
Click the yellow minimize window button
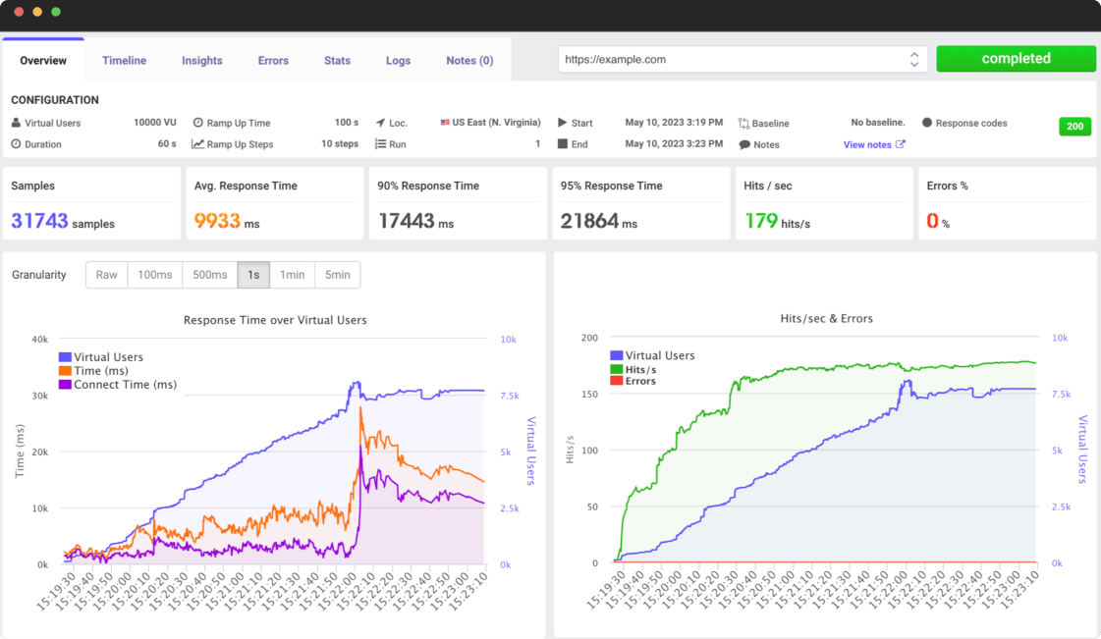tap(37, 12)
